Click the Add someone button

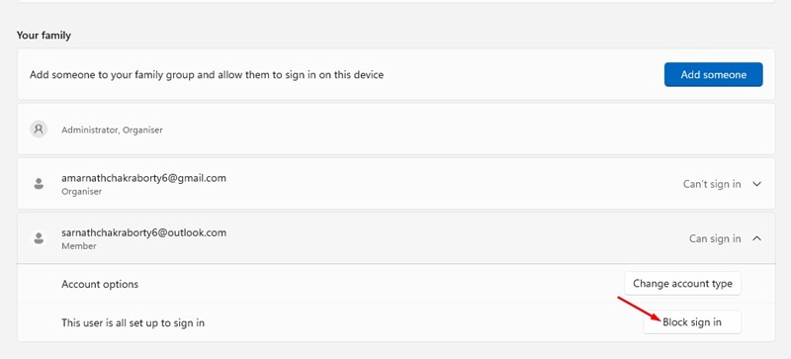713,75
